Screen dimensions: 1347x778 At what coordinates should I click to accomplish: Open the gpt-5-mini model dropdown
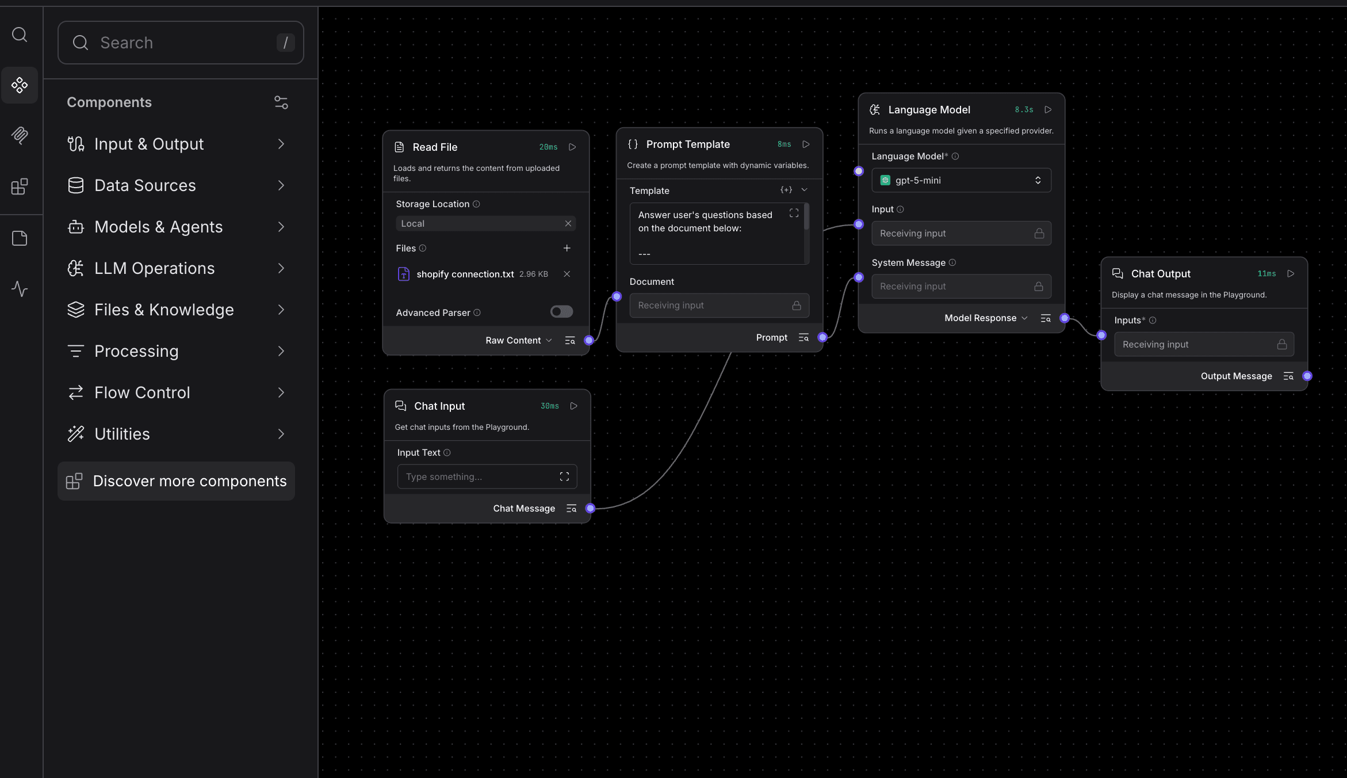[961, 180]
